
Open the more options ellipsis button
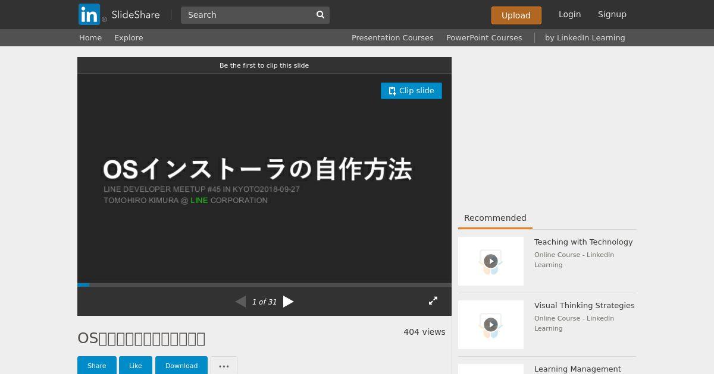pyautogui.click(x=224, y=366)
